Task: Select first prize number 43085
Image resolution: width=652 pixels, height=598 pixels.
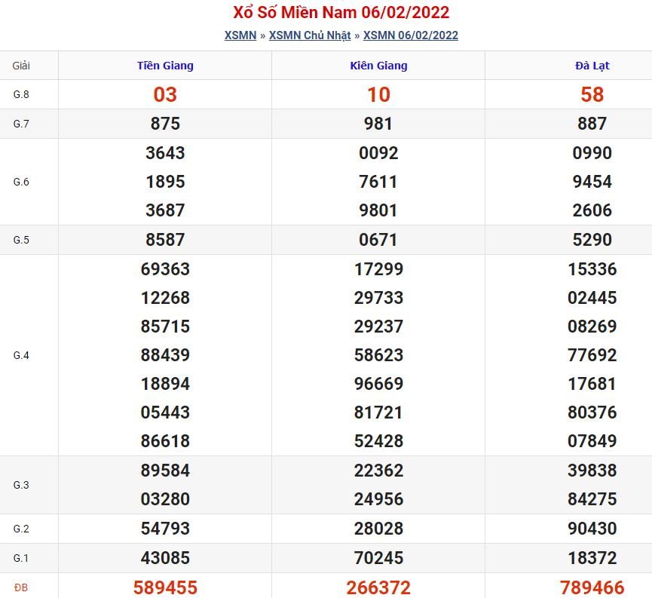Action: pyautogui.click(x=165, y=558)
